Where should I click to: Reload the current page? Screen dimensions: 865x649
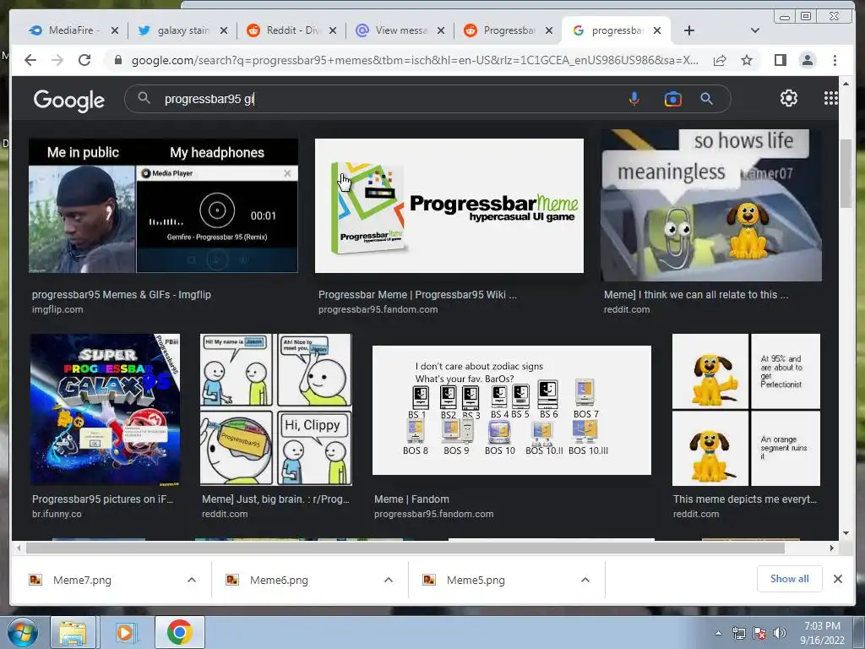pos(84,60)
